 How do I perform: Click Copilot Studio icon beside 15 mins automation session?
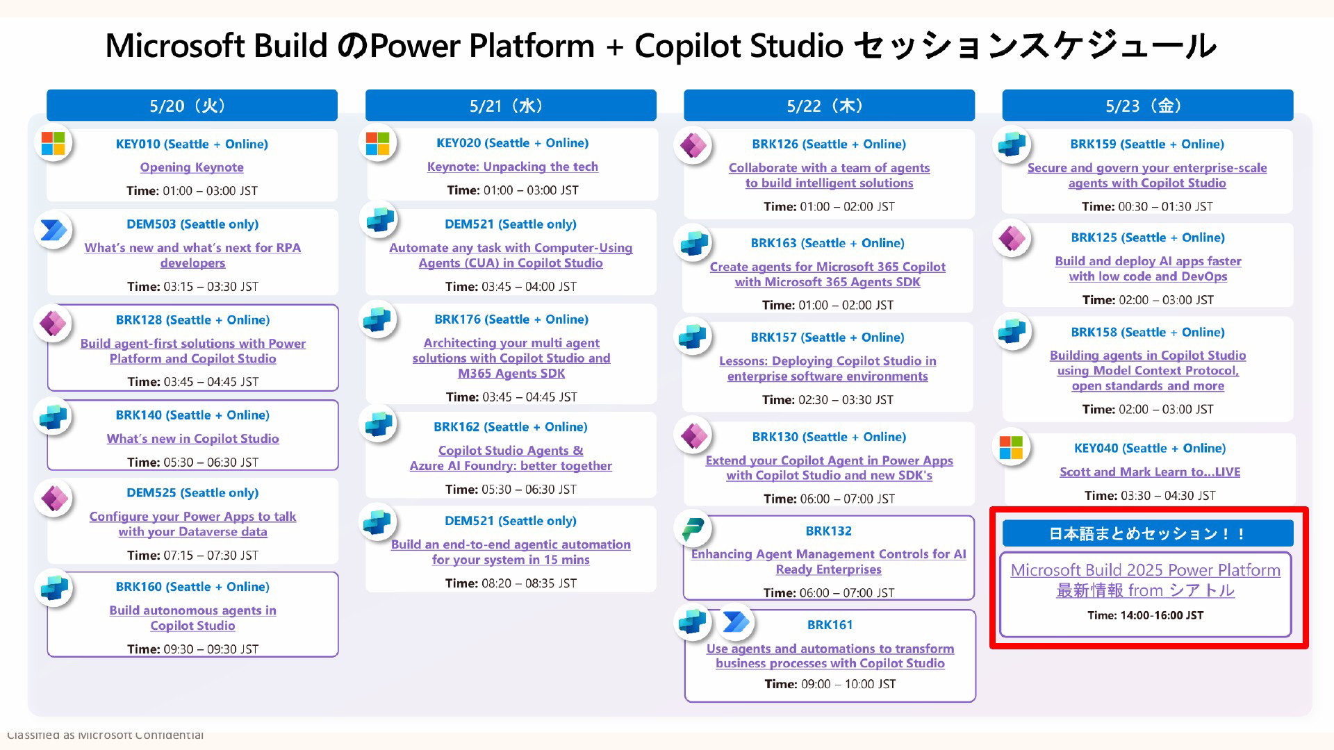(377, 522)
